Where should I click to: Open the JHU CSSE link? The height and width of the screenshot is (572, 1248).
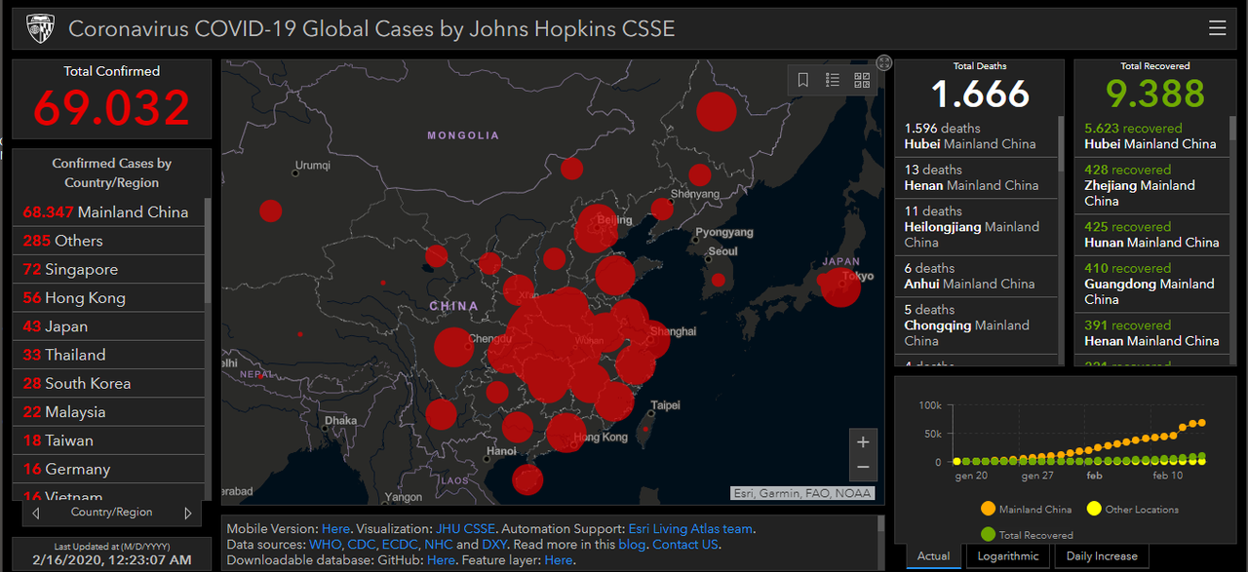point(463,529)
